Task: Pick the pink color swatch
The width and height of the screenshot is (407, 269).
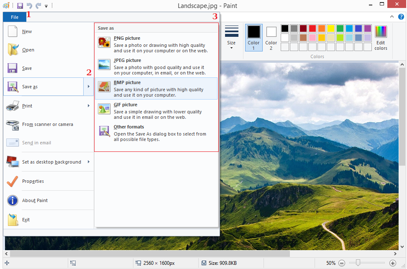Action: [x=312, y=38]
